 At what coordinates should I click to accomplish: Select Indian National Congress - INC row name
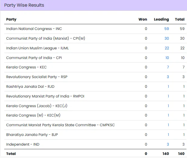34,29
